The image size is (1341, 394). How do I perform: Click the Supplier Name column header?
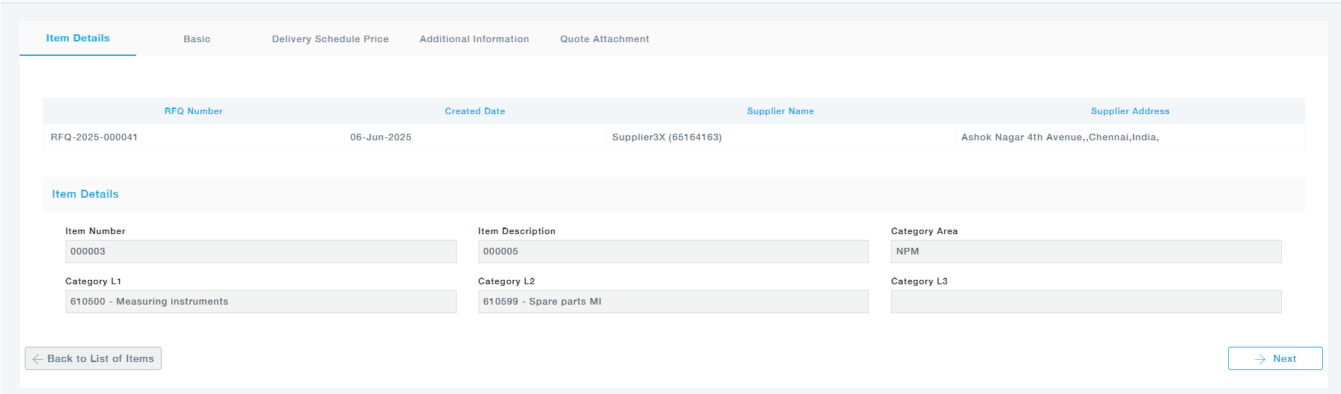click(x=780, y=111)
